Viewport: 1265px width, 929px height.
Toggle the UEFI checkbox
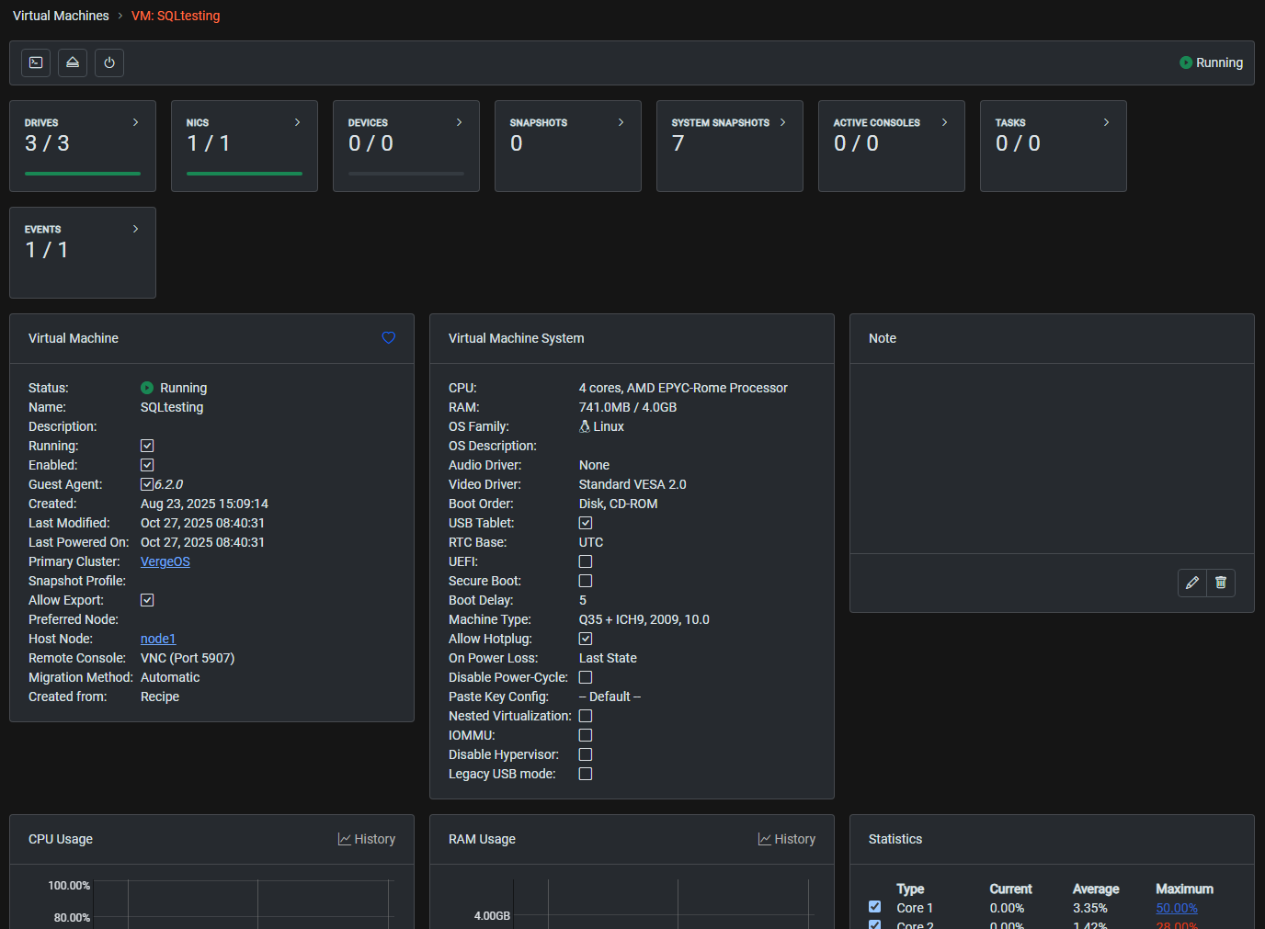[586, 561]
